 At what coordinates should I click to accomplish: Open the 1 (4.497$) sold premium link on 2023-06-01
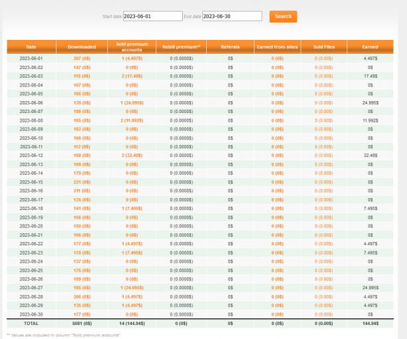click(x=132, y=58)
